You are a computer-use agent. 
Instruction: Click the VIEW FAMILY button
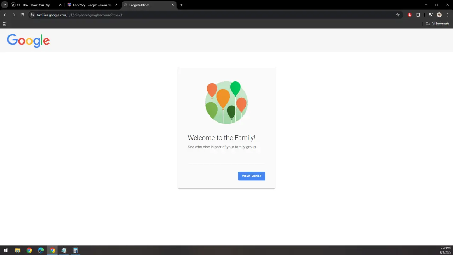point(251,176)
